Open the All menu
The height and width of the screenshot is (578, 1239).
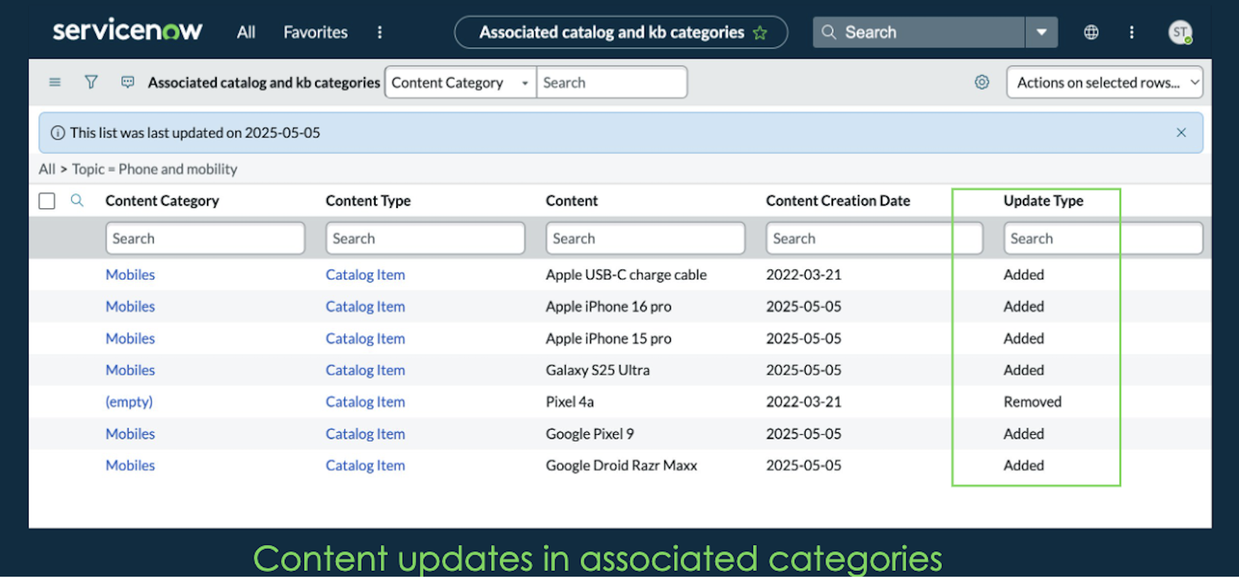246,32
